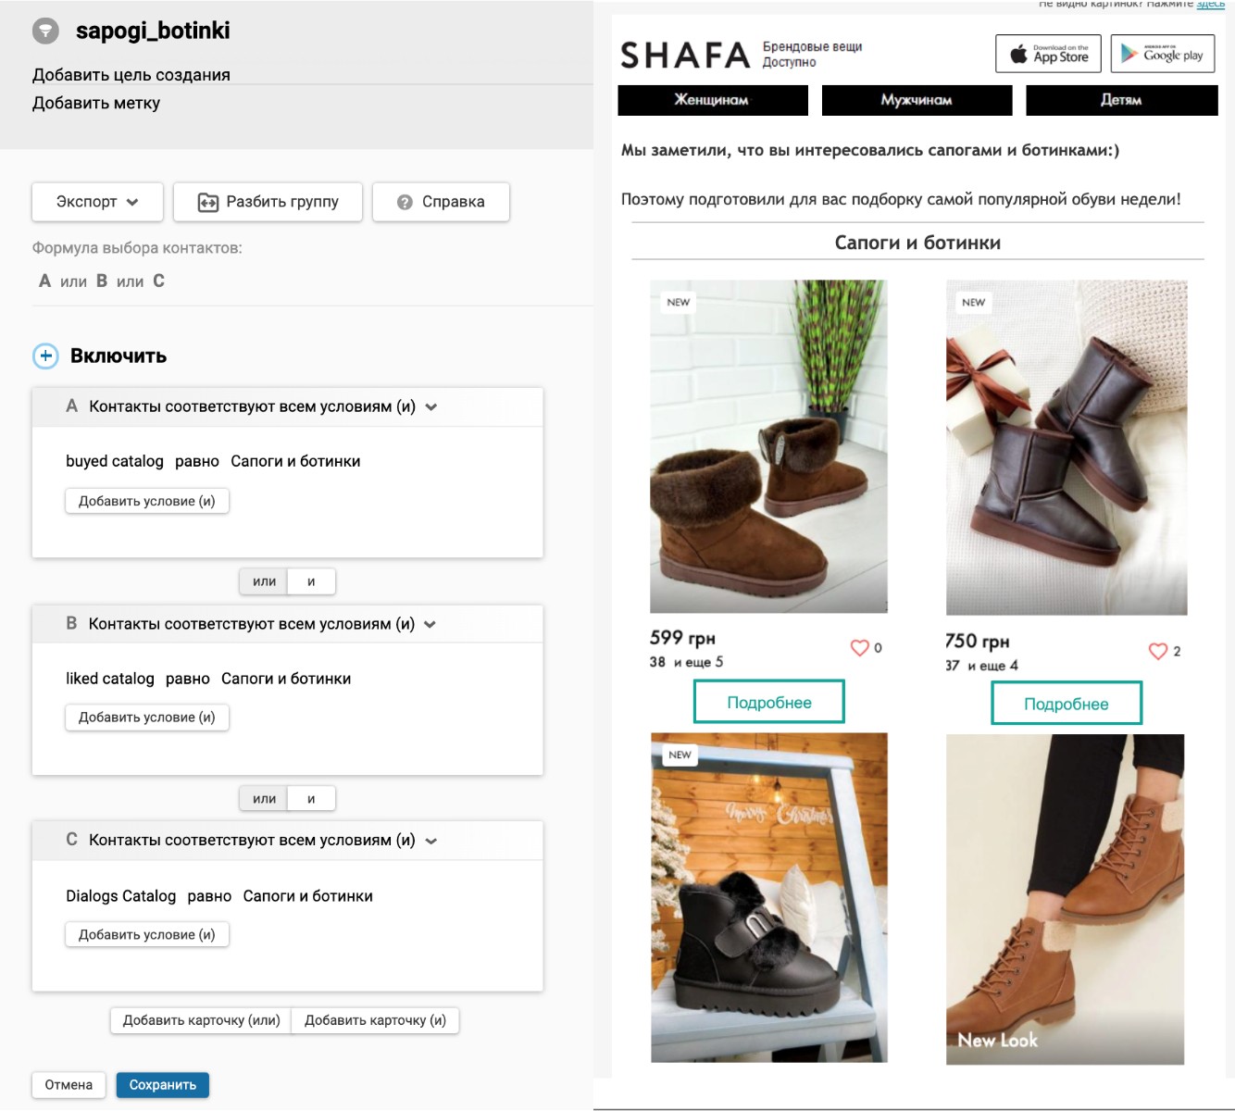The width and height of the screenshot is (1235, 1111).
Task: Click Добавить карточку (или)
Action: click(x=202, y=1020)
